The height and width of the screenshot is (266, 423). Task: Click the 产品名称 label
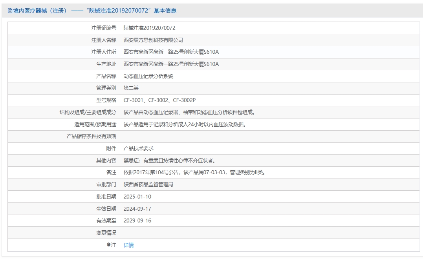pyautogui.click(x=106, y=76)
